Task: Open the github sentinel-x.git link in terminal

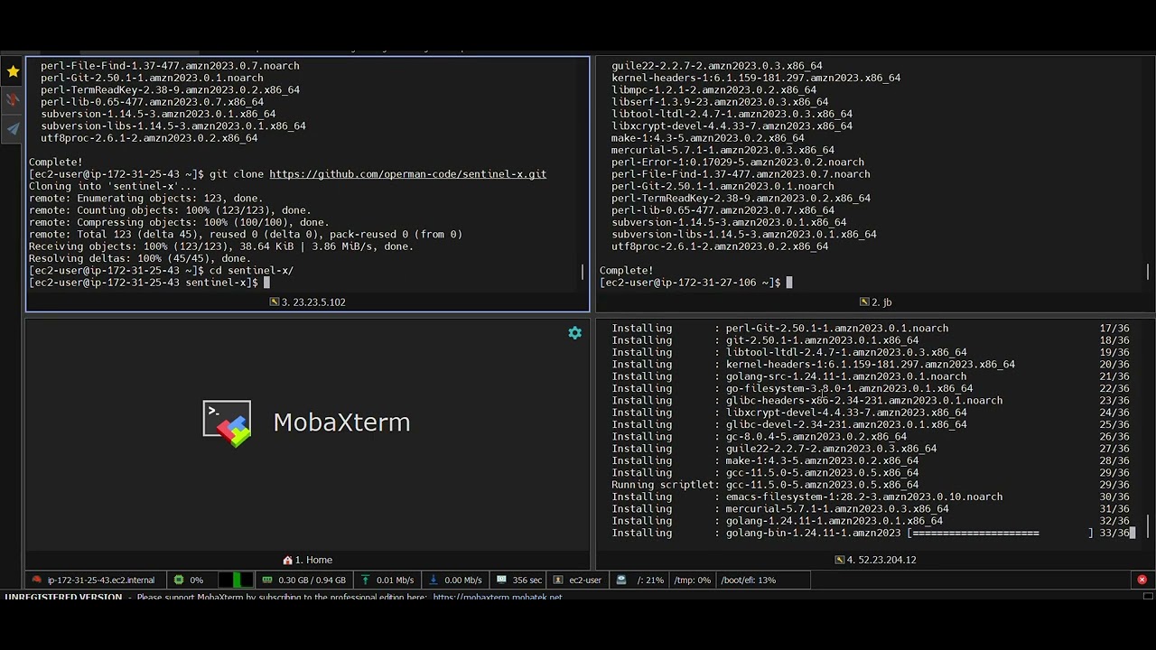Action: tap(407, 174)
